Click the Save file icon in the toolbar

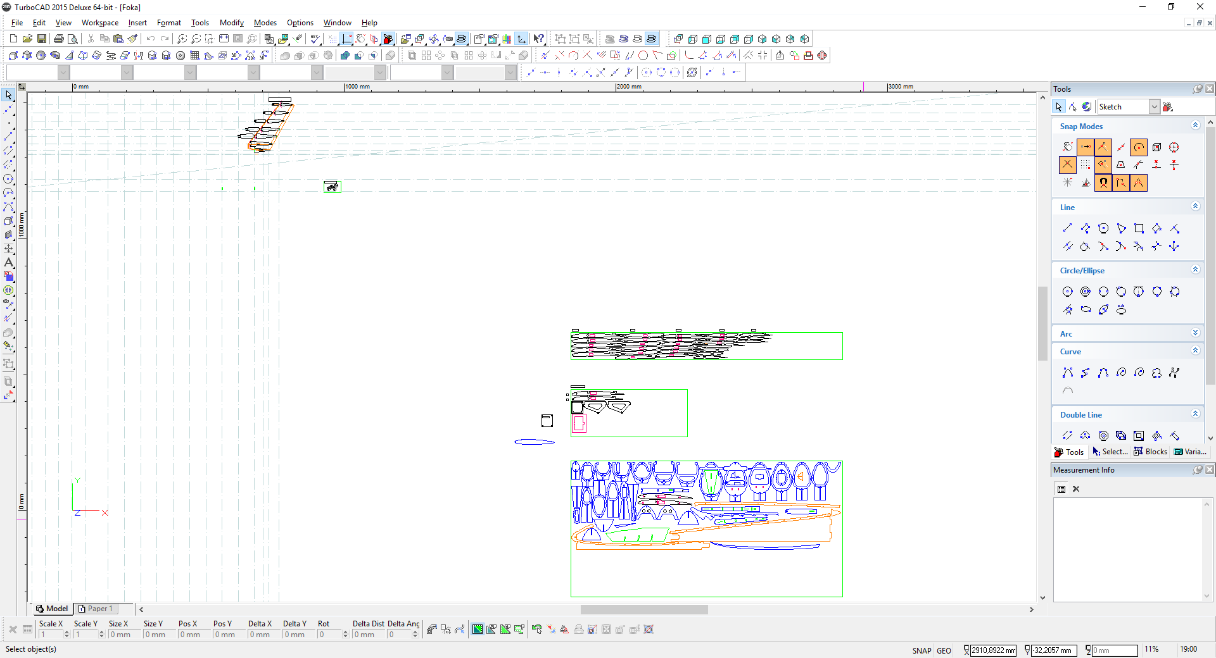point(42,39)
